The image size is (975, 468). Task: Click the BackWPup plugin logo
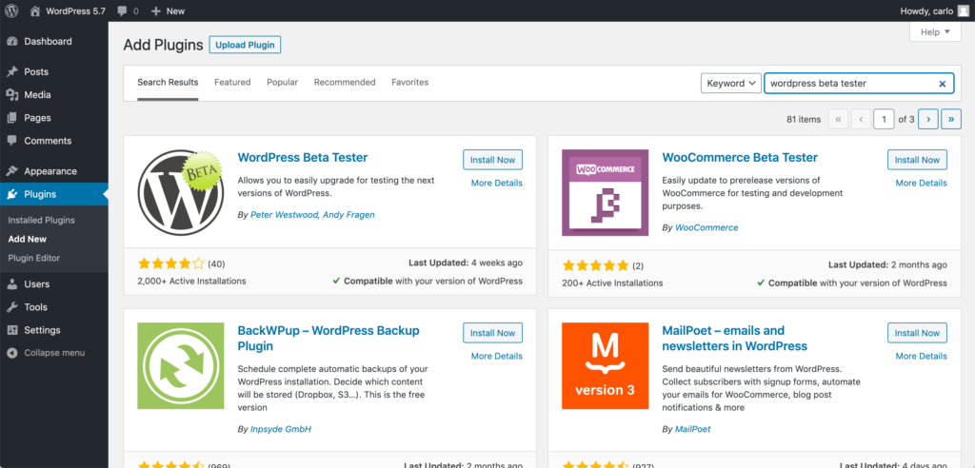point(180,365)
